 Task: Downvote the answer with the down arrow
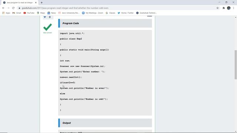click(45, 17)
